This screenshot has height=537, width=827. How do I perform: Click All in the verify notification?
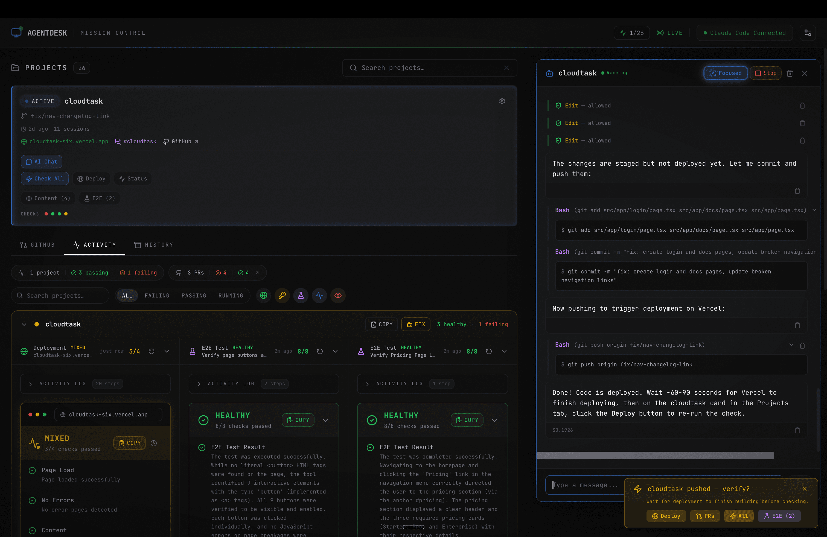click(x=738, y=516)
